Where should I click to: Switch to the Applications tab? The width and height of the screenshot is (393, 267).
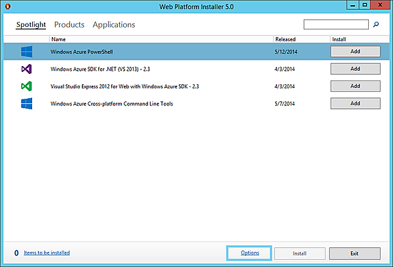pos(114,25)
